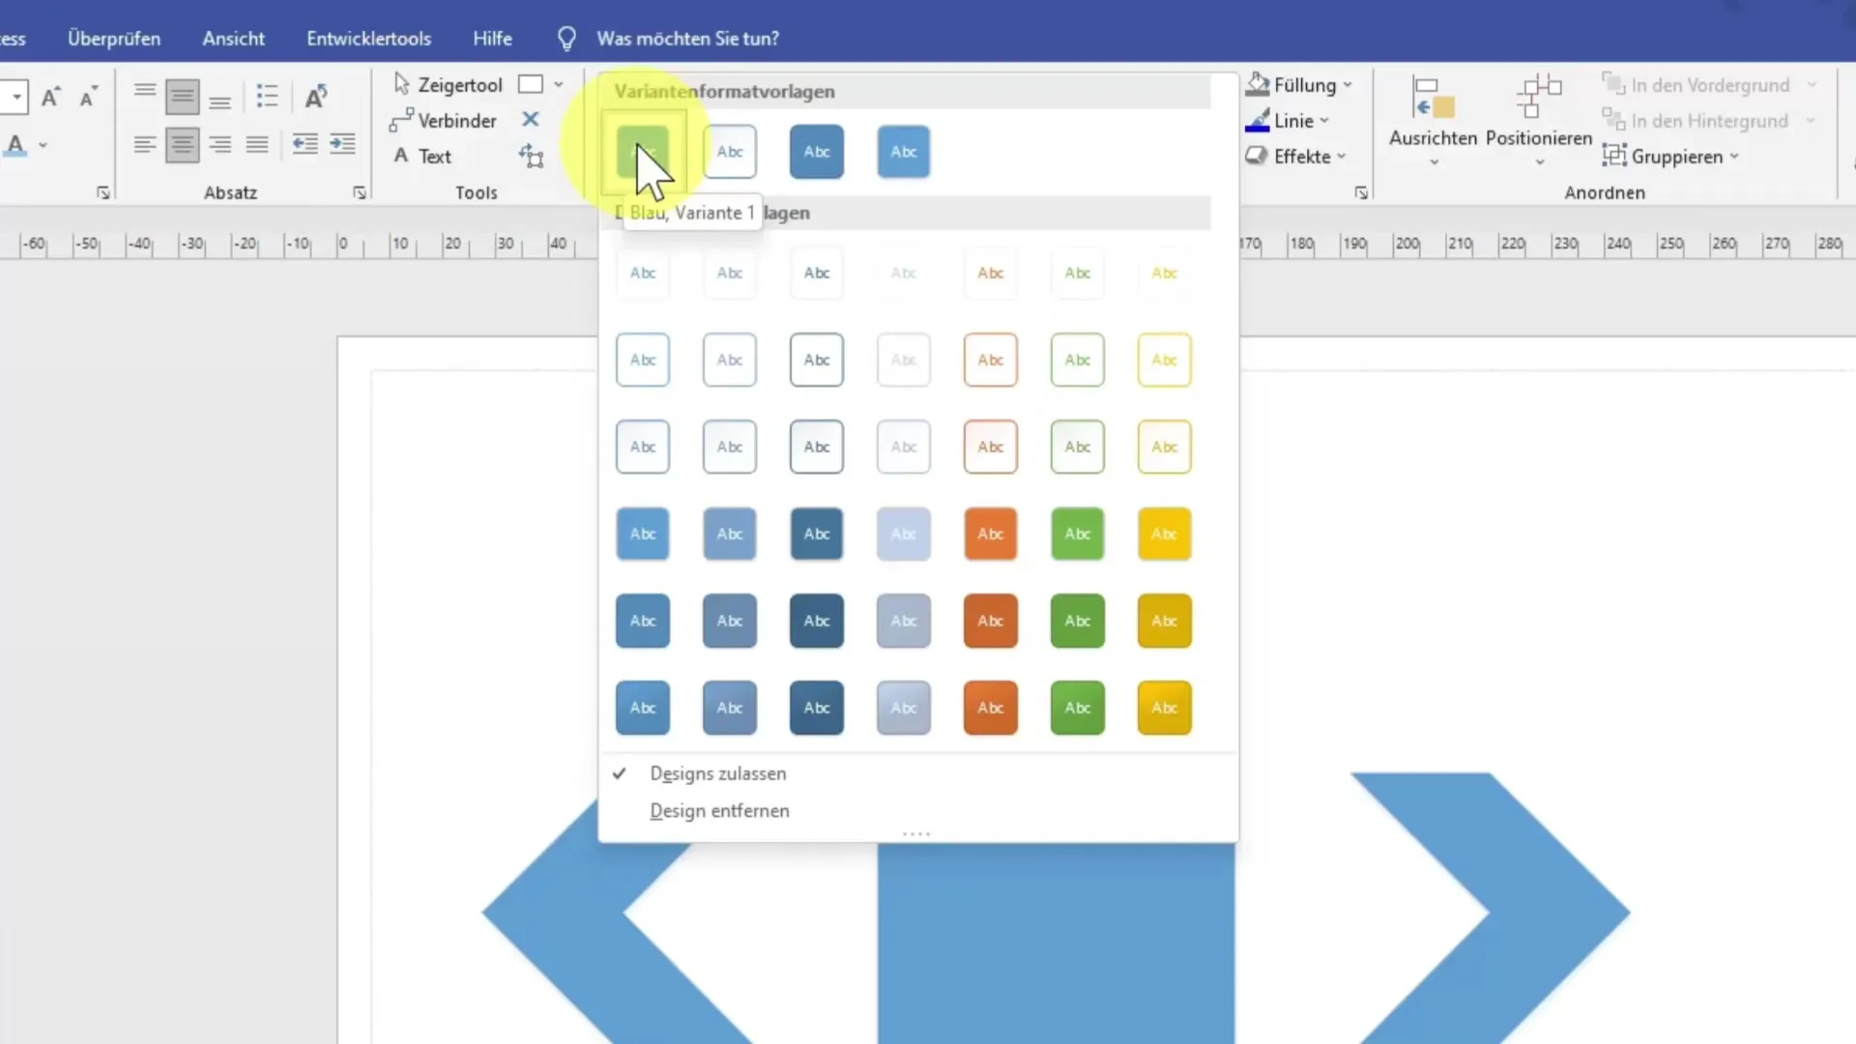Image resolution: width=1856 pixels, height=1044 pixels.
Task: Select the connection point X tool
Action: [x=530, y=120]
